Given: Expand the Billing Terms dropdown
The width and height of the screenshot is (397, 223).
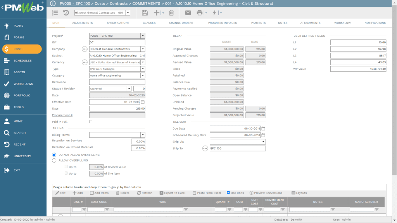Looking at the screenshot, I should [143, 135].
